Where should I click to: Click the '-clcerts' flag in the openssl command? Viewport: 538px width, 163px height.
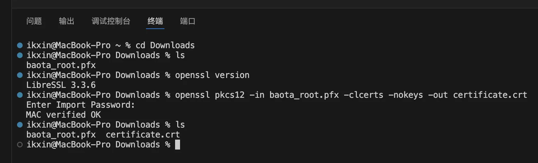[x=364, y=95]
